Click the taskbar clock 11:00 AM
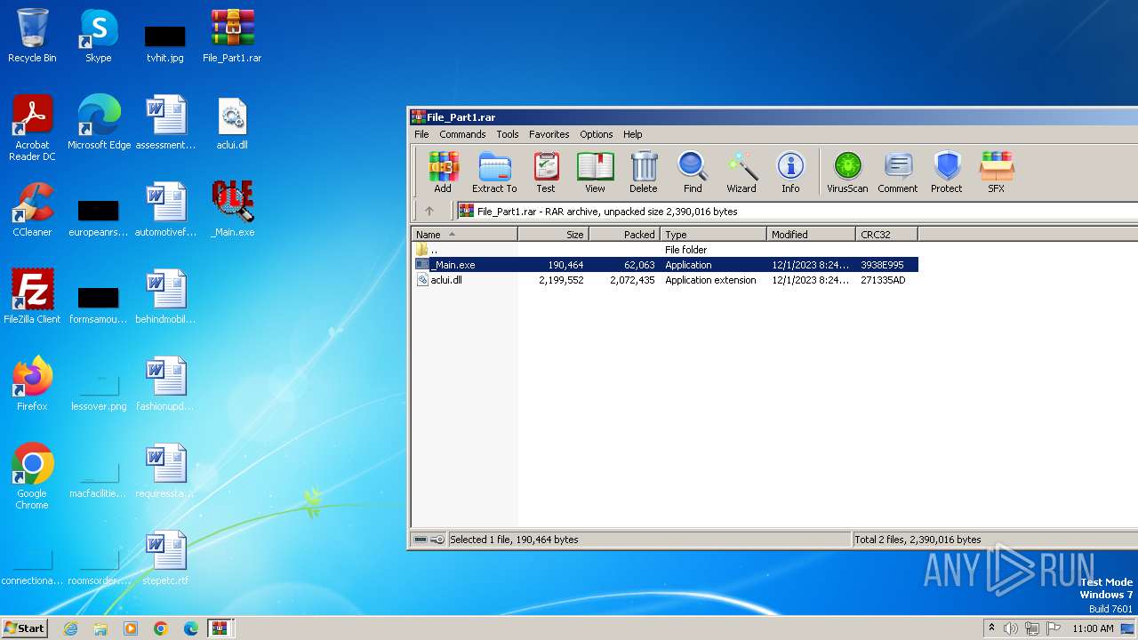The height and width of the screenshot is (640, 1138). (1093, 628)
